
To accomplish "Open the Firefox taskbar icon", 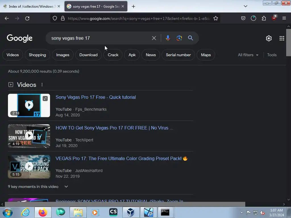I will coord(43,212).
